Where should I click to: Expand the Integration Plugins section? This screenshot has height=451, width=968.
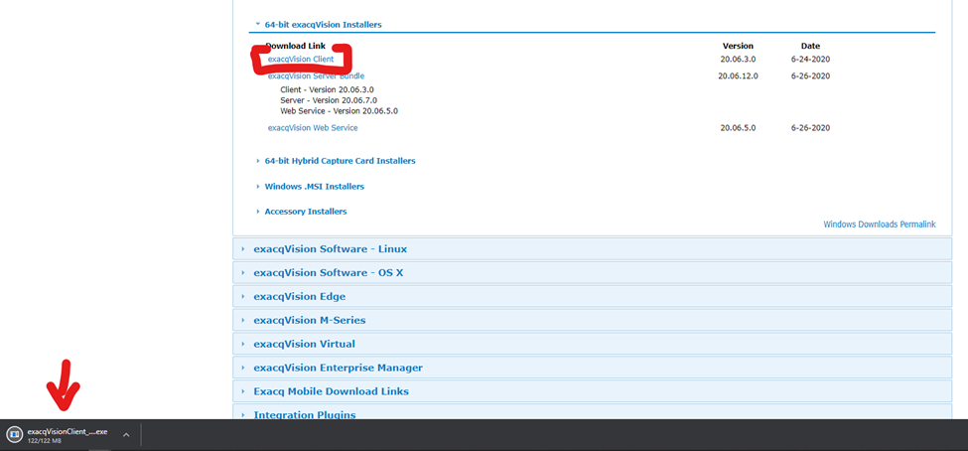(x=304, y=414)
